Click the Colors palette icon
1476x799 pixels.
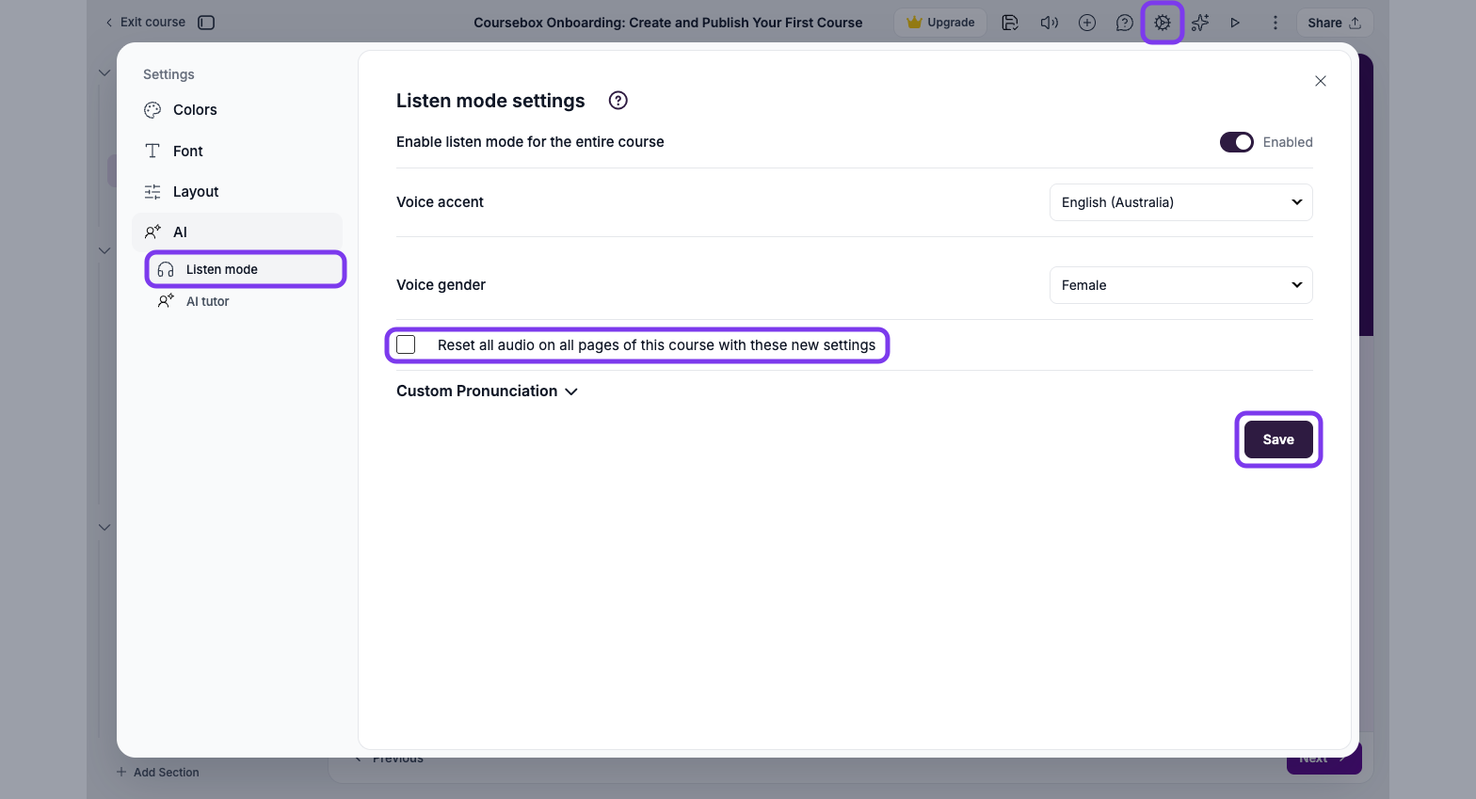tap(152, 110)
